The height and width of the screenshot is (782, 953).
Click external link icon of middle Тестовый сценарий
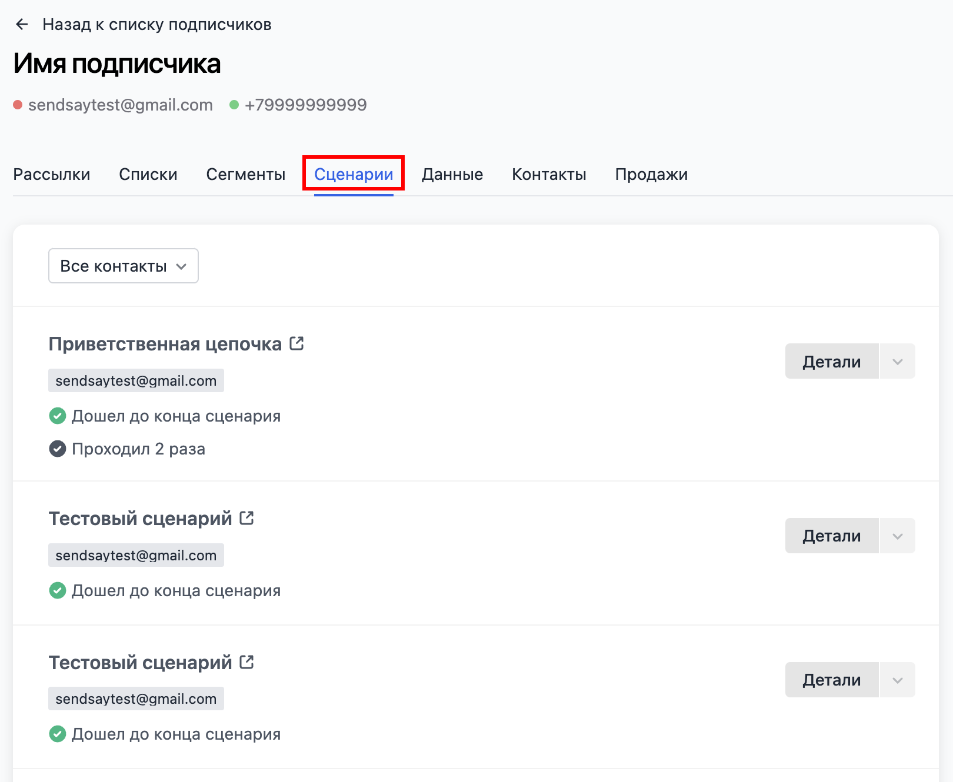247,518
